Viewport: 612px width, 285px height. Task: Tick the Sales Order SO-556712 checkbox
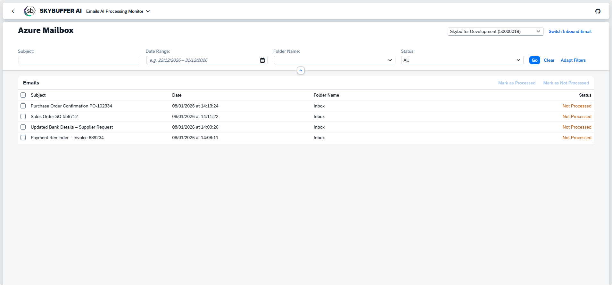pyautogui.click(x=23, y=116)
